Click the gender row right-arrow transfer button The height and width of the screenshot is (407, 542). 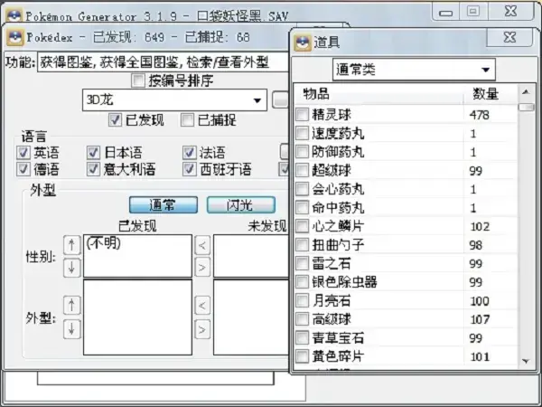(202, 267)
